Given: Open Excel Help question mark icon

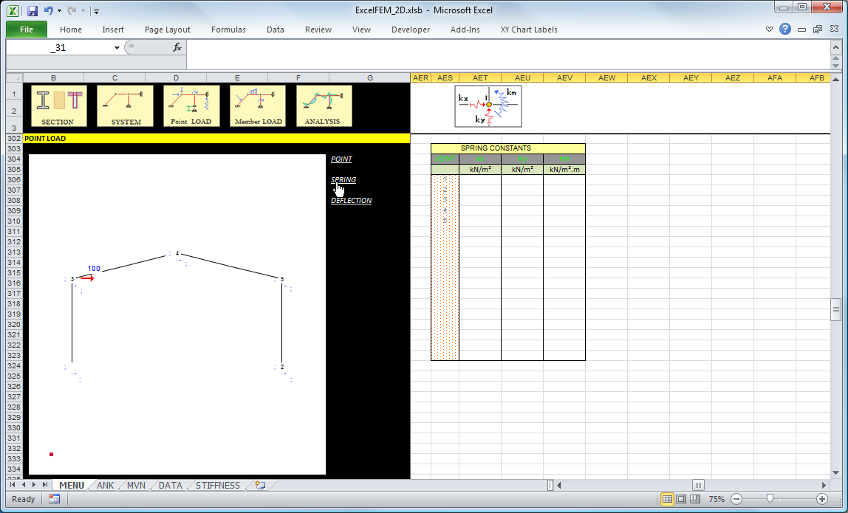Looking at the screenshot, I should (x=785, y=30).
